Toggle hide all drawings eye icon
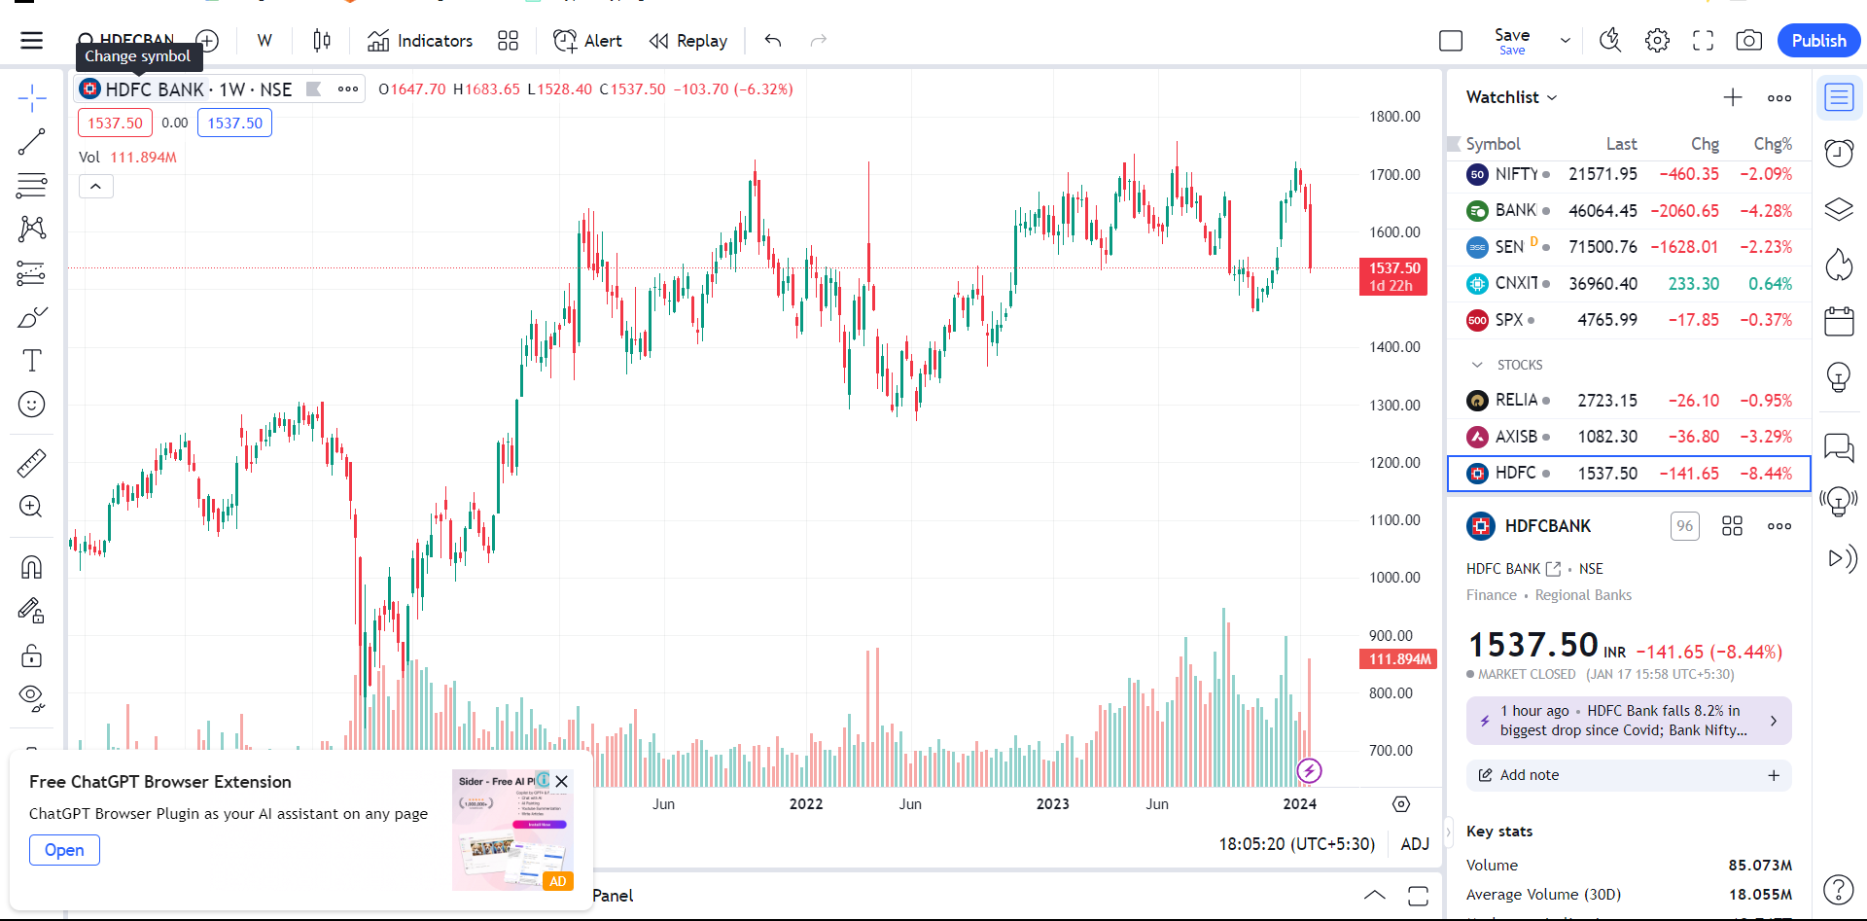The height and width of the screenshot is (921, 1867). tap(31, 696)
